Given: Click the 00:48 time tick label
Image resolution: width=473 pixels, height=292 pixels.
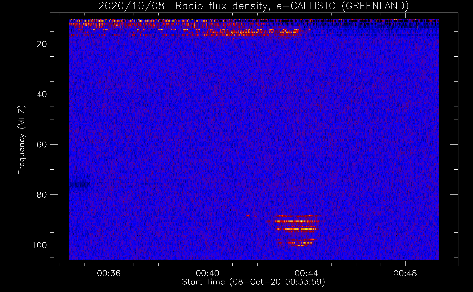Looking at the screenshot, I should point(405,274).
